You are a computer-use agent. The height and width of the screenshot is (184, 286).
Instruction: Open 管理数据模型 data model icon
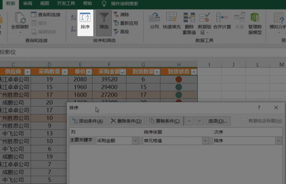pos(255,18)
